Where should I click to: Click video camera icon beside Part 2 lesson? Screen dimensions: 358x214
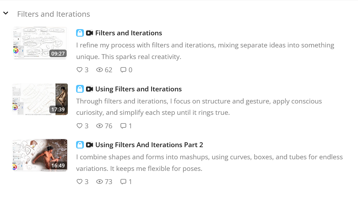click(89, 145)
